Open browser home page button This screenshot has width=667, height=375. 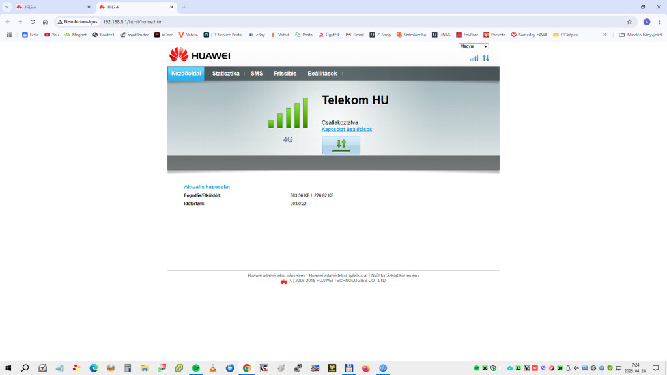[x=45, y=21]
